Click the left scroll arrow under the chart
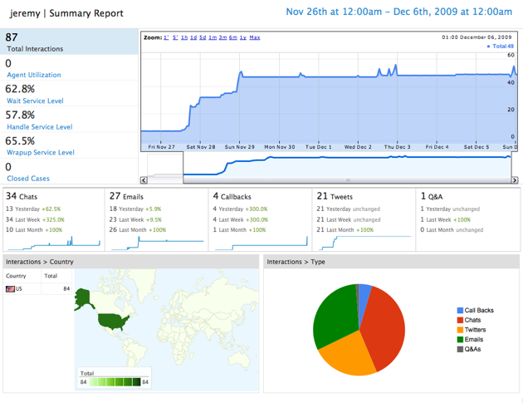Image resolution: width=523 pixels, height=403 pixels. pos(144,179)
